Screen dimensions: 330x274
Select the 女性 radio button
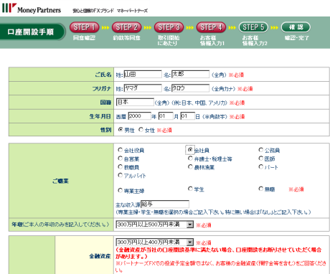point(141,130)
